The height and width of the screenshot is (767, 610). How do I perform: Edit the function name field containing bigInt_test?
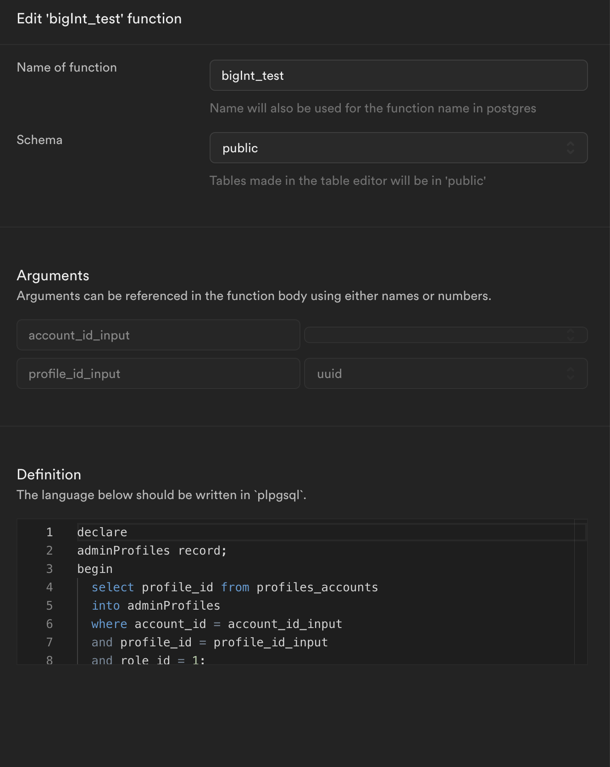tap(398, 75)
